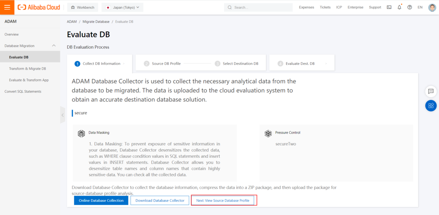This screenshot has height=215, width=439.
Task: Focus the top Search field
Action: [258, 7]
